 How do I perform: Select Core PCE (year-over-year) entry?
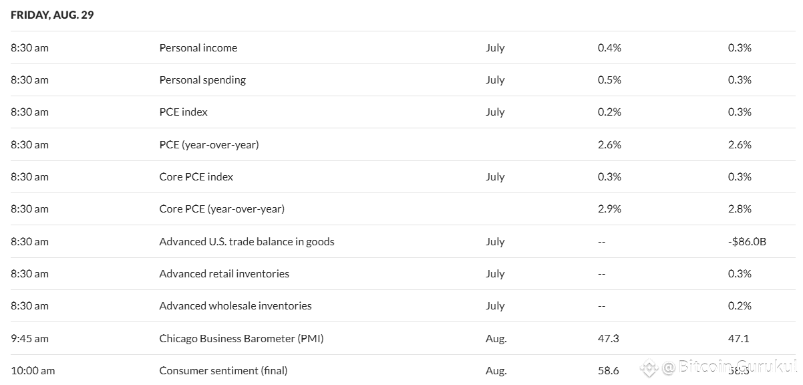[222, 209]
